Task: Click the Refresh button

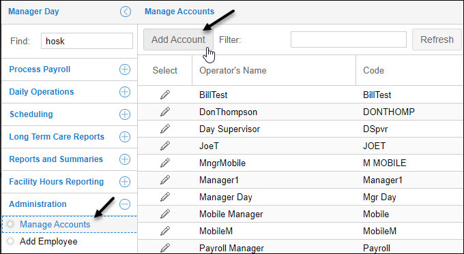Action: click(x=437, y=39)
